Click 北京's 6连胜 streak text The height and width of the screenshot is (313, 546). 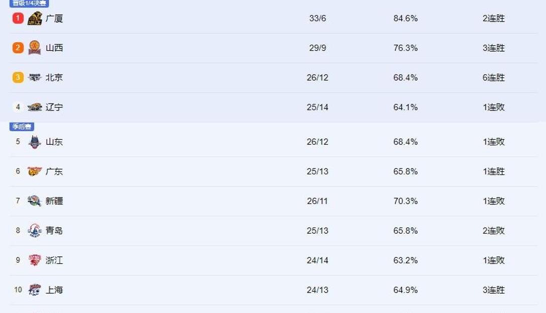coord(493,77)
